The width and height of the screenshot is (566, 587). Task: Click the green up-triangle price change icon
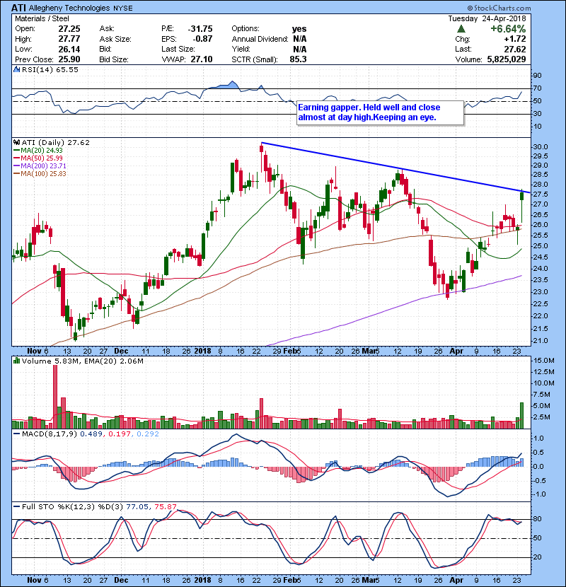(x=461, y=28)
